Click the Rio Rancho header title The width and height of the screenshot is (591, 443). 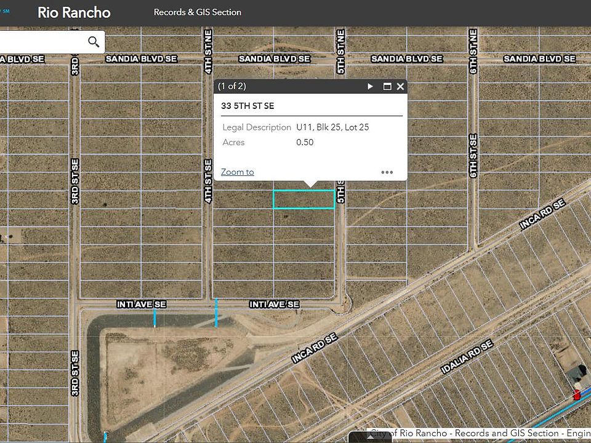74,12
